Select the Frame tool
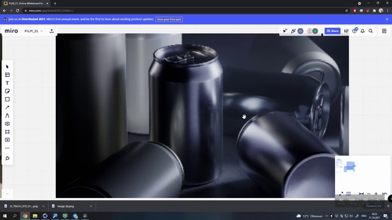392x220 pixels. point(7,132)
